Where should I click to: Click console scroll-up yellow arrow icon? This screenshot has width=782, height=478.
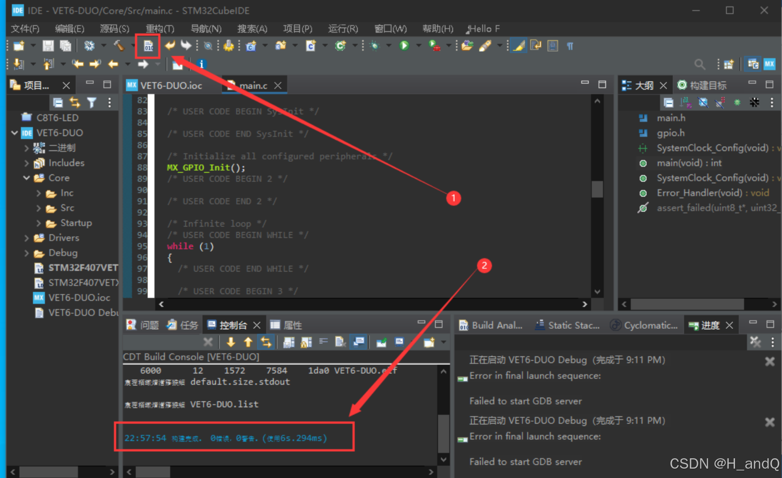coord(248,342)
